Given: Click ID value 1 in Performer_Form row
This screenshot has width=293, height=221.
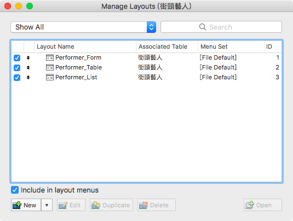Looking at the screenshot, I should tap(278, 57).
